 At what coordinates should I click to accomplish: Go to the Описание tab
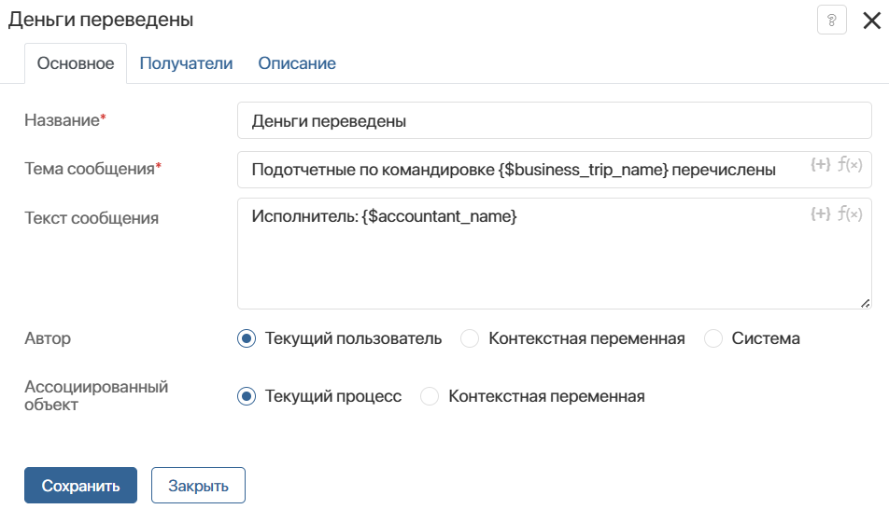click(x=297, y=63)
